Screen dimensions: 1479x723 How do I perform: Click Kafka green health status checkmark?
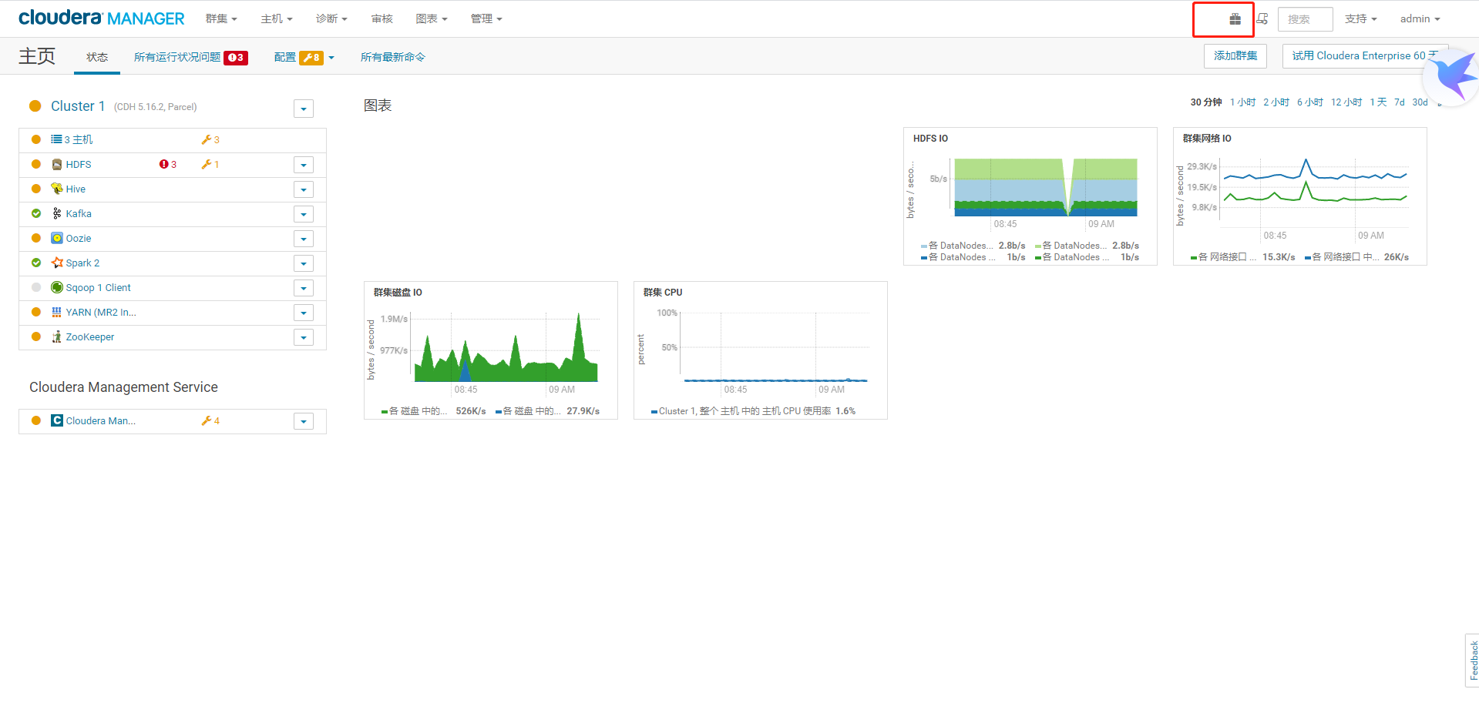click(x=36, y=213)
